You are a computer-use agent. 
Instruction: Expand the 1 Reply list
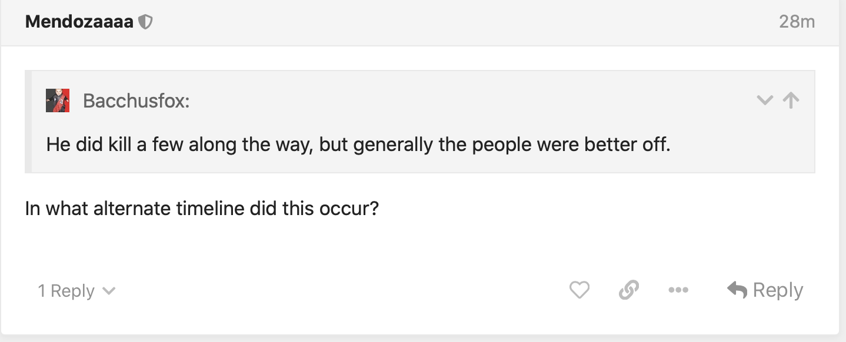tap(66, 291)
